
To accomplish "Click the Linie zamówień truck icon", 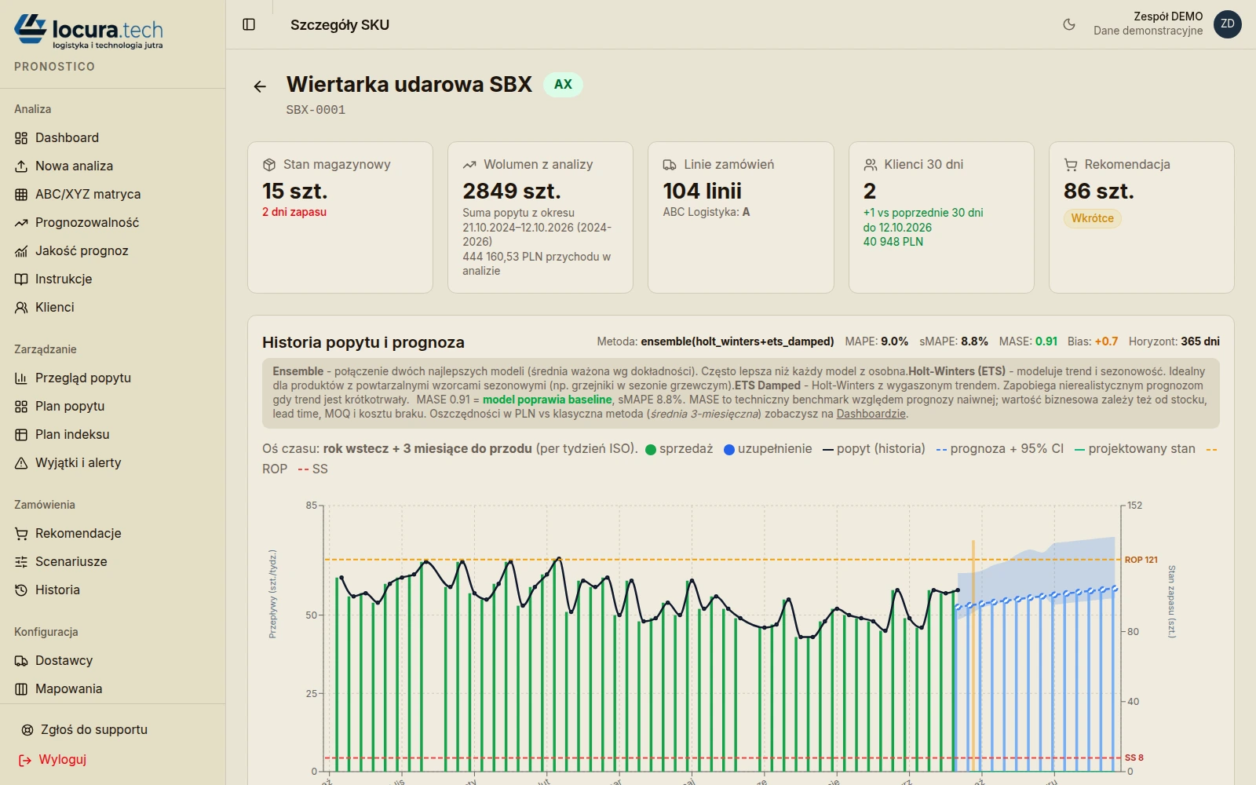I will [x=670, y=165].
